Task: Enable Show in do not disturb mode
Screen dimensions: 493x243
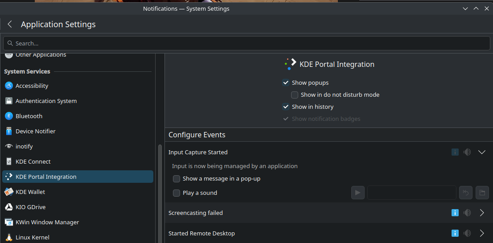Action: point(295,95)
